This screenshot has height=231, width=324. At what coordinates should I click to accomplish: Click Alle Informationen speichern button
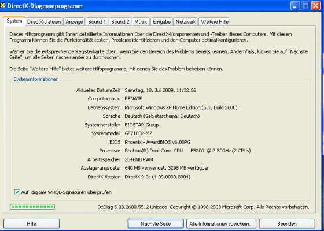(x=221, y=224)
